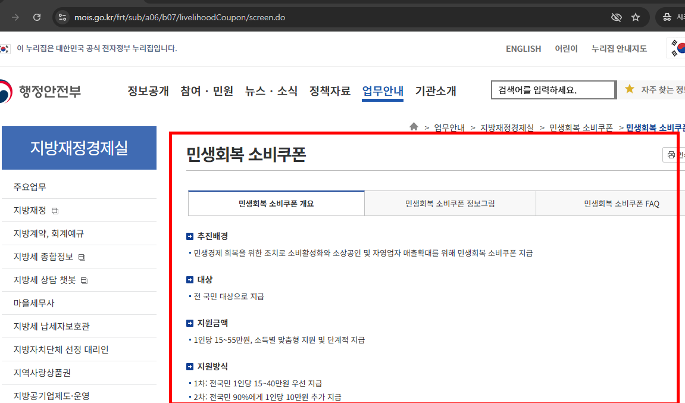Open the 민생회복 소비쿠폰 정보그림 tab
Image resolution: width=685 pixels, height=403 pixels.
pos(450,203)
